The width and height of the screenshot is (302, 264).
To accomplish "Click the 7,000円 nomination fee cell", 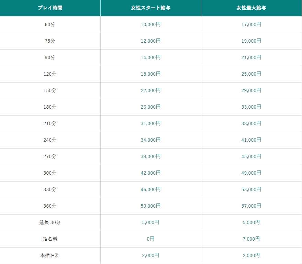I will [251, 239].
